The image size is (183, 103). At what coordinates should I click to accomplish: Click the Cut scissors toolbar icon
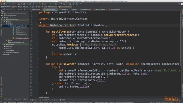(x=19, y=4)
